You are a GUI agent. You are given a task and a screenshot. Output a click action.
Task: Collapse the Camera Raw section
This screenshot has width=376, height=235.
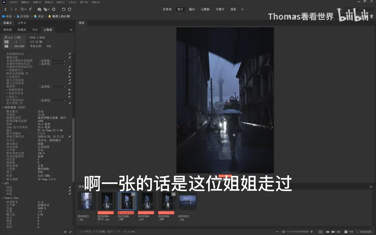(x=2, y=198)
